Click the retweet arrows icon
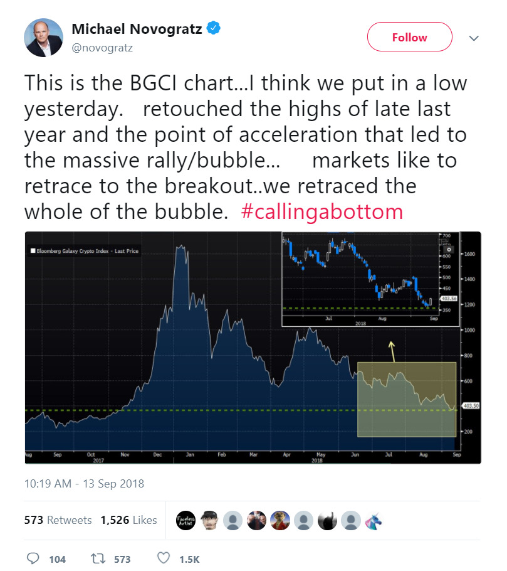The width and height of the screenshot is (507, 571). 98,558
